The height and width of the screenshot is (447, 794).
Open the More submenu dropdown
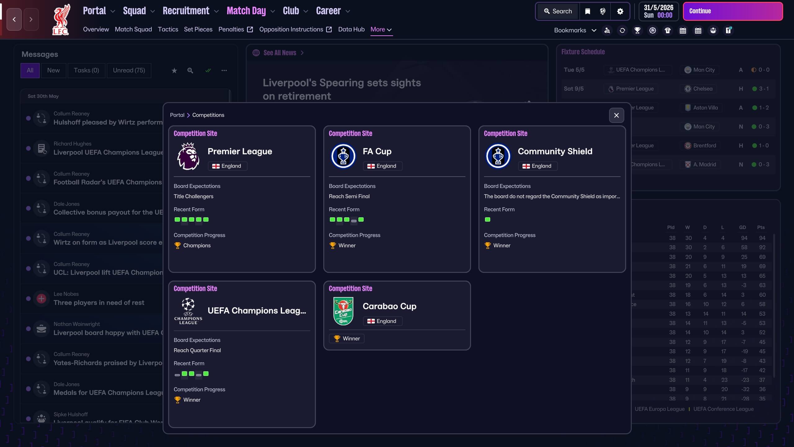(381, 29)
